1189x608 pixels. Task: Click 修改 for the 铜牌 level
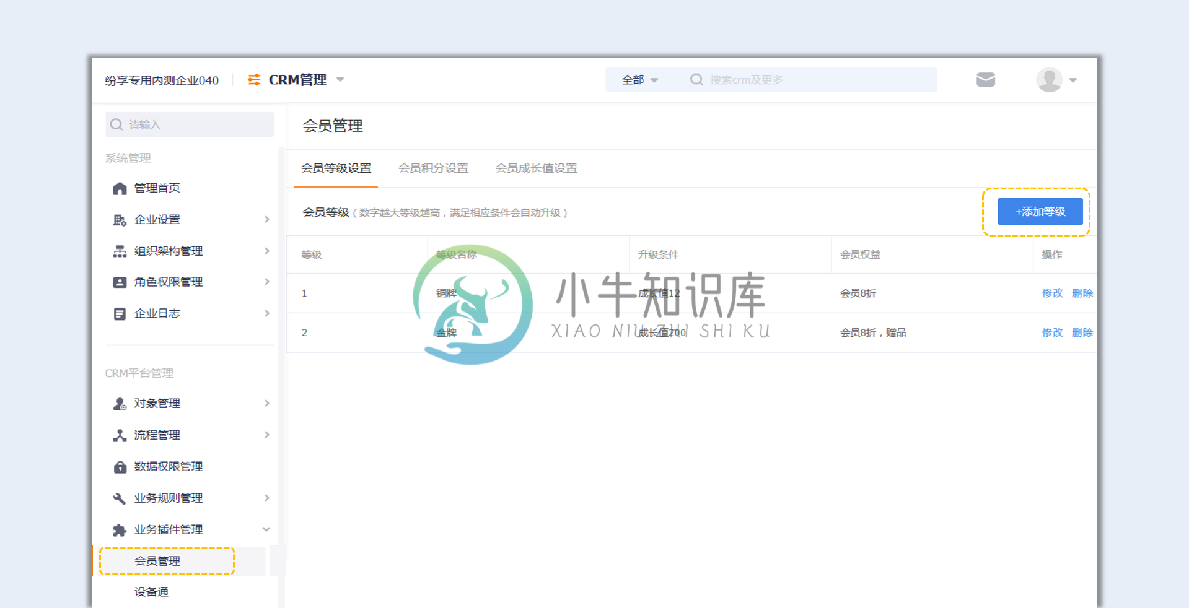click(x=1052, y=293)
